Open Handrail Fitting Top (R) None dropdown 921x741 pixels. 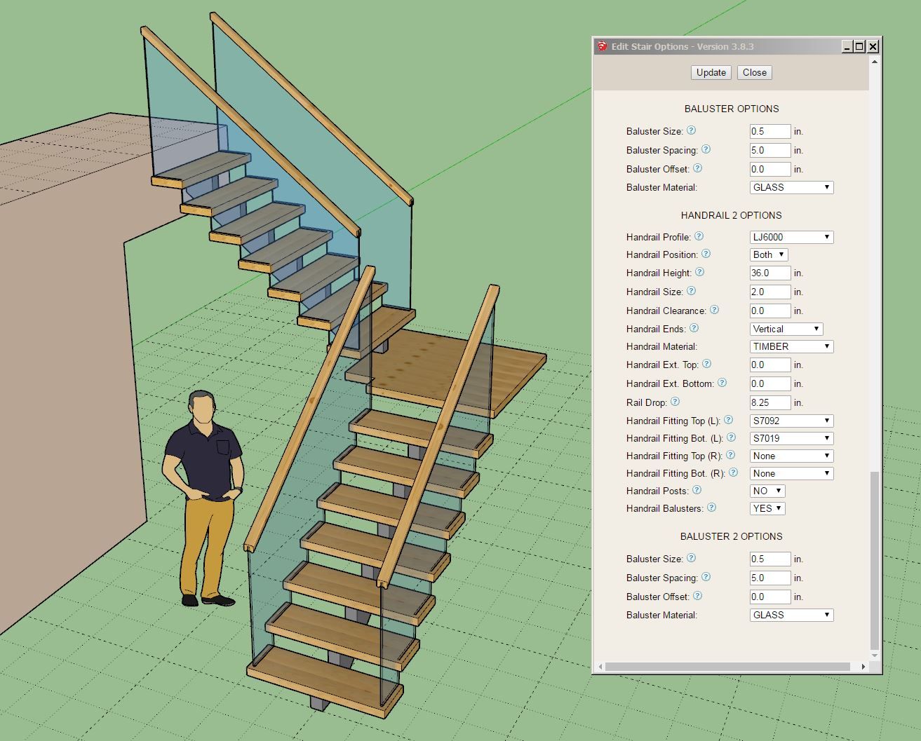(x=791, y=456)
